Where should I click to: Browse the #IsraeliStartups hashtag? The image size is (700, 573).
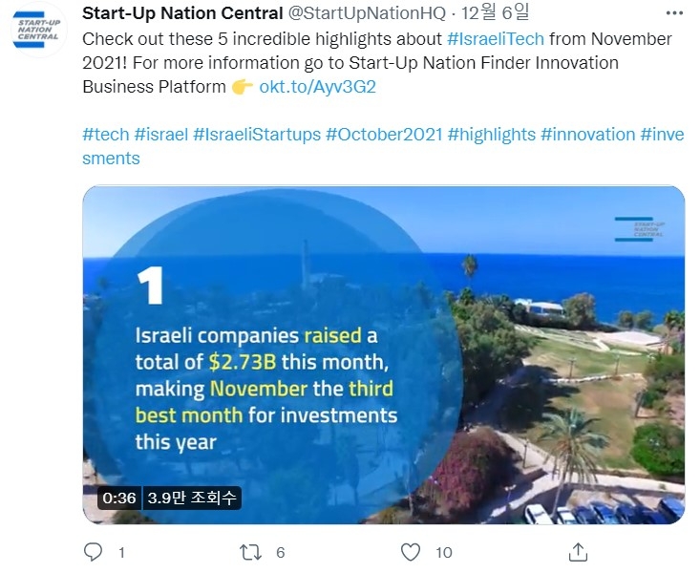(x=256, y=135)
